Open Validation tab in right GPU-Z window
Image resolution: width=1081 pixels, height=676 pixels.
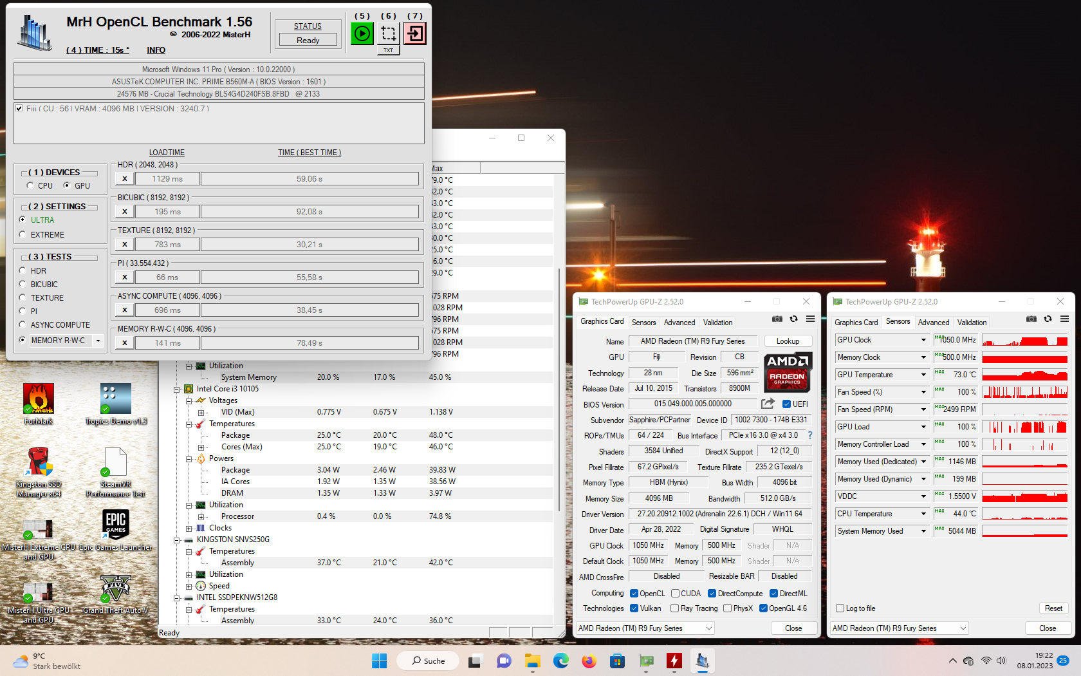(x=972, y=323)
